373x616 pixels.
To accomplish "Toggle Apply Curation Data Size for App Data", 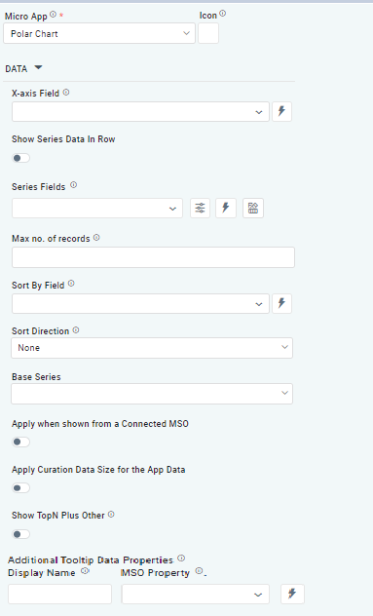I will [x=20, y=488].
